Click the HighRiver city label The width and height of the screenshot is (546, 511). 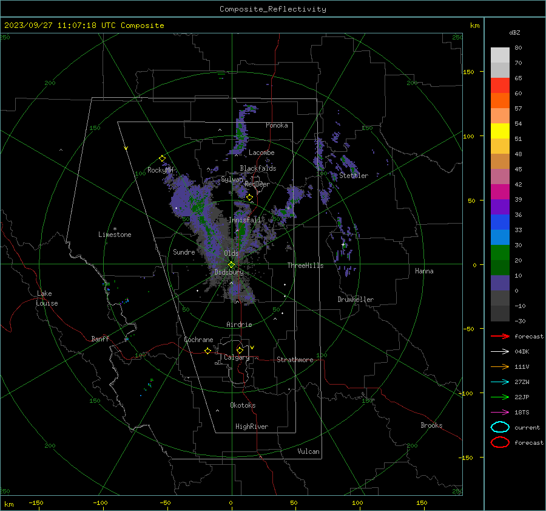pos(252,427)
